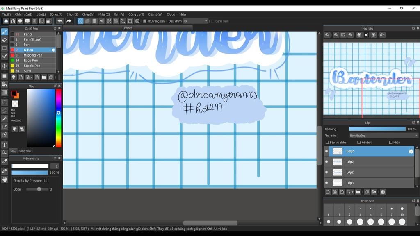Viewport: 420px width, 236px height.
Task: Select the Gradient tool
Action: coord(5,93)
